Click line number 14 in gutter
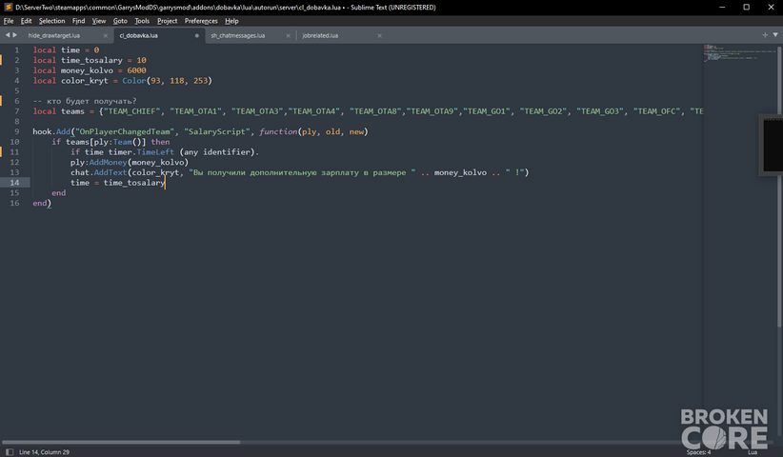The width and height of the screenshot is (783, 457). click(14, 183)
